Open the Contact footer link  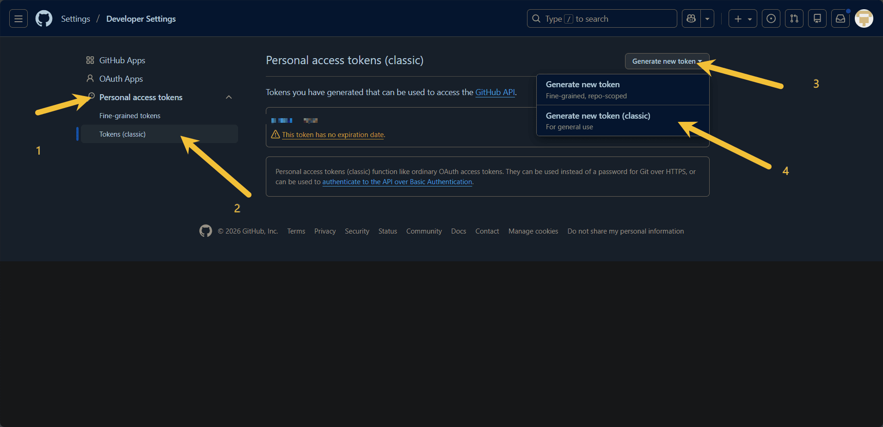tap(487, 231)
